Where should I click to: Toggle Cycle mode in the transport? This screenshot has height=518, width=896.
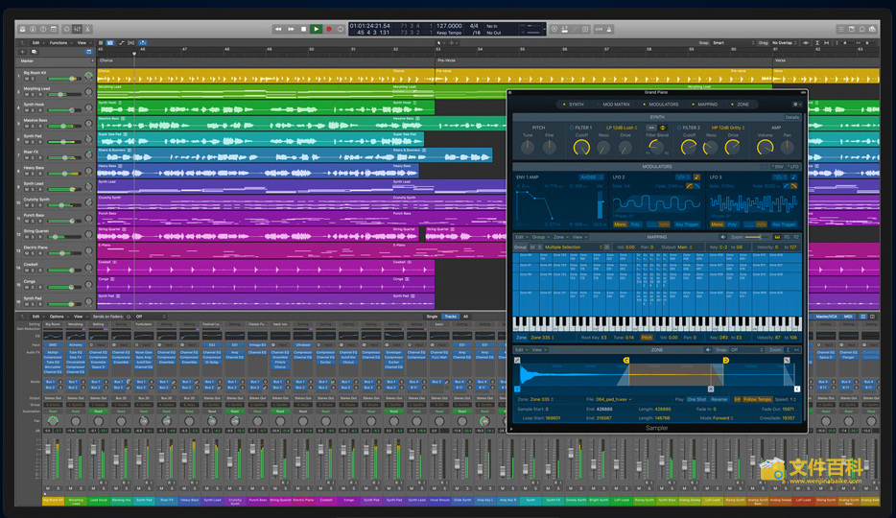point(341,29)
